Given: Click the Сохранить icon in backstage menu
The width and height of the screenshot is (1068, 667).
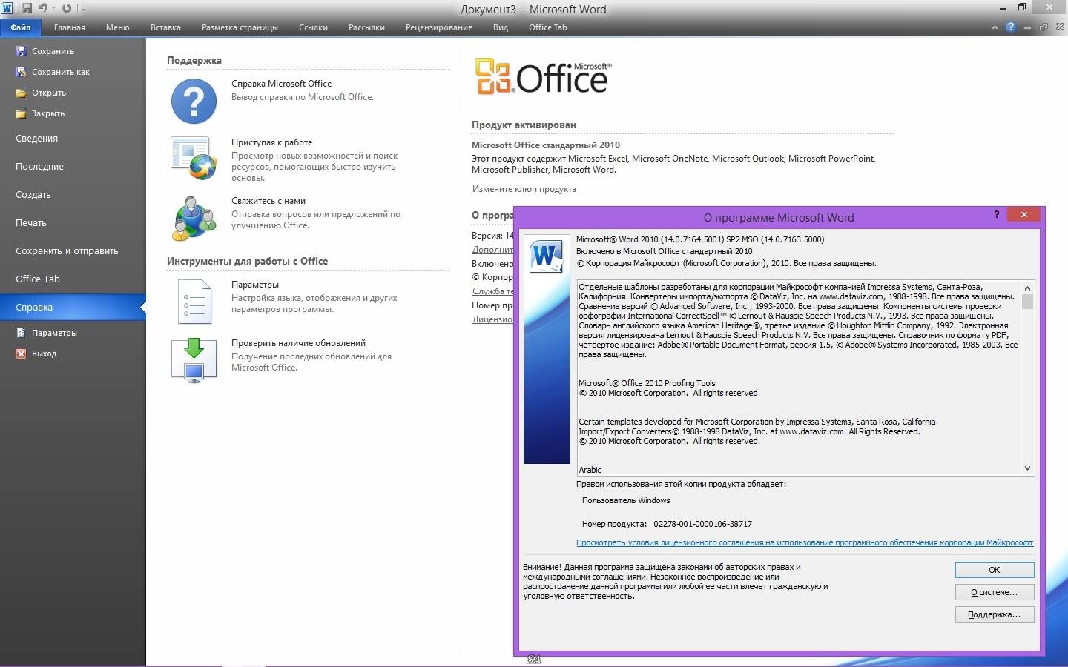Looking at the screenshot, I should point(21,51).
